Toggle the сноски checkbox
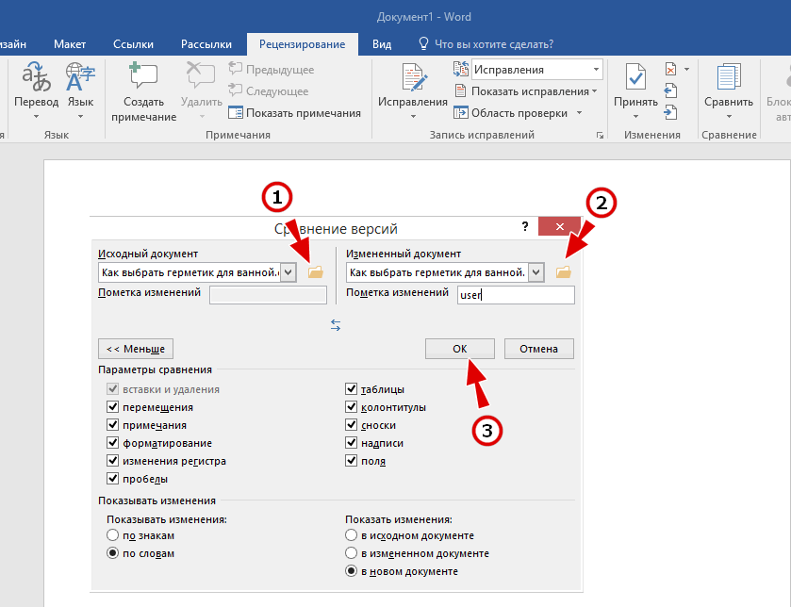The height and width of the screenshot is (607, 791). (x=351, y=425)
